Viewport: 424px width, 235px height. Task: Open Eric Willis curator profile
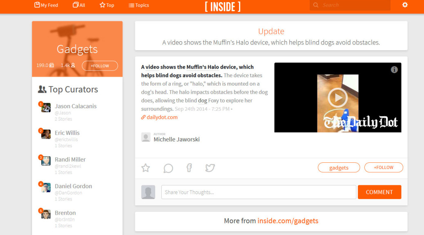point(67,133)
